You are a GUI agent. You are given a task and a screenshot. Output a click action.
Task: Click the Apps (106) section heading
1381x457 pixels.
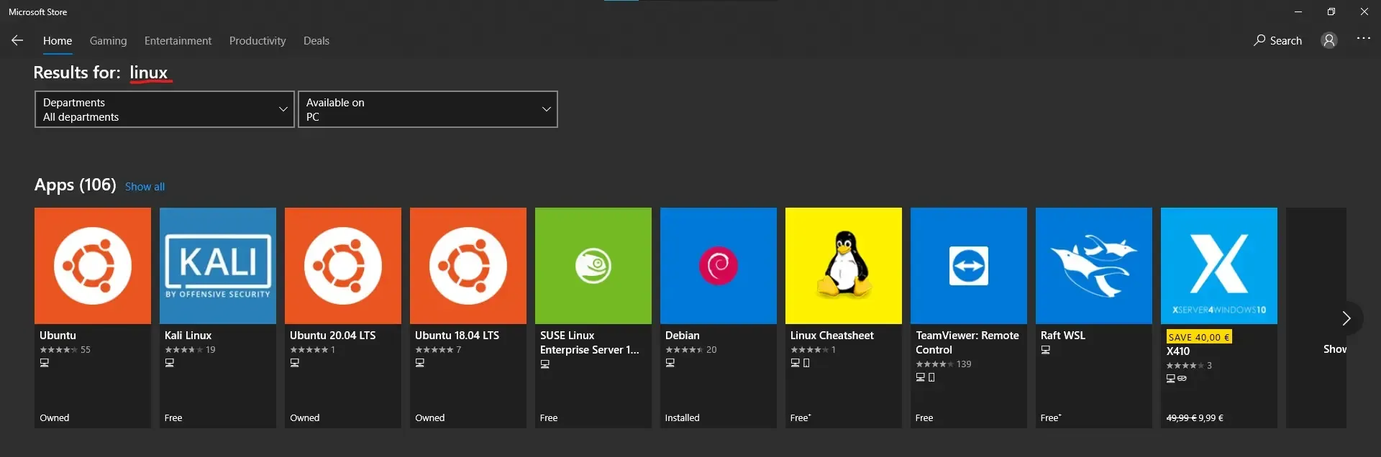click(75, 185)
